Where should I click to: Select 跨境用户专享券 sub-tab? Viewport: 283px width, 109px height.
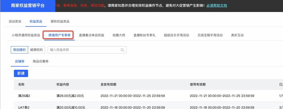[59, 35]
